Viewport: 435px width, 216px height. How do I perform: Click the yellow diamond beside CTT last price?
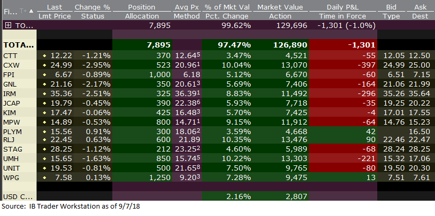[45, 55]
